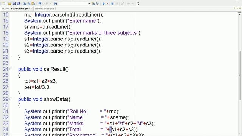
Task: Run the project with the blue play icon
Action: tap(104, 3)
